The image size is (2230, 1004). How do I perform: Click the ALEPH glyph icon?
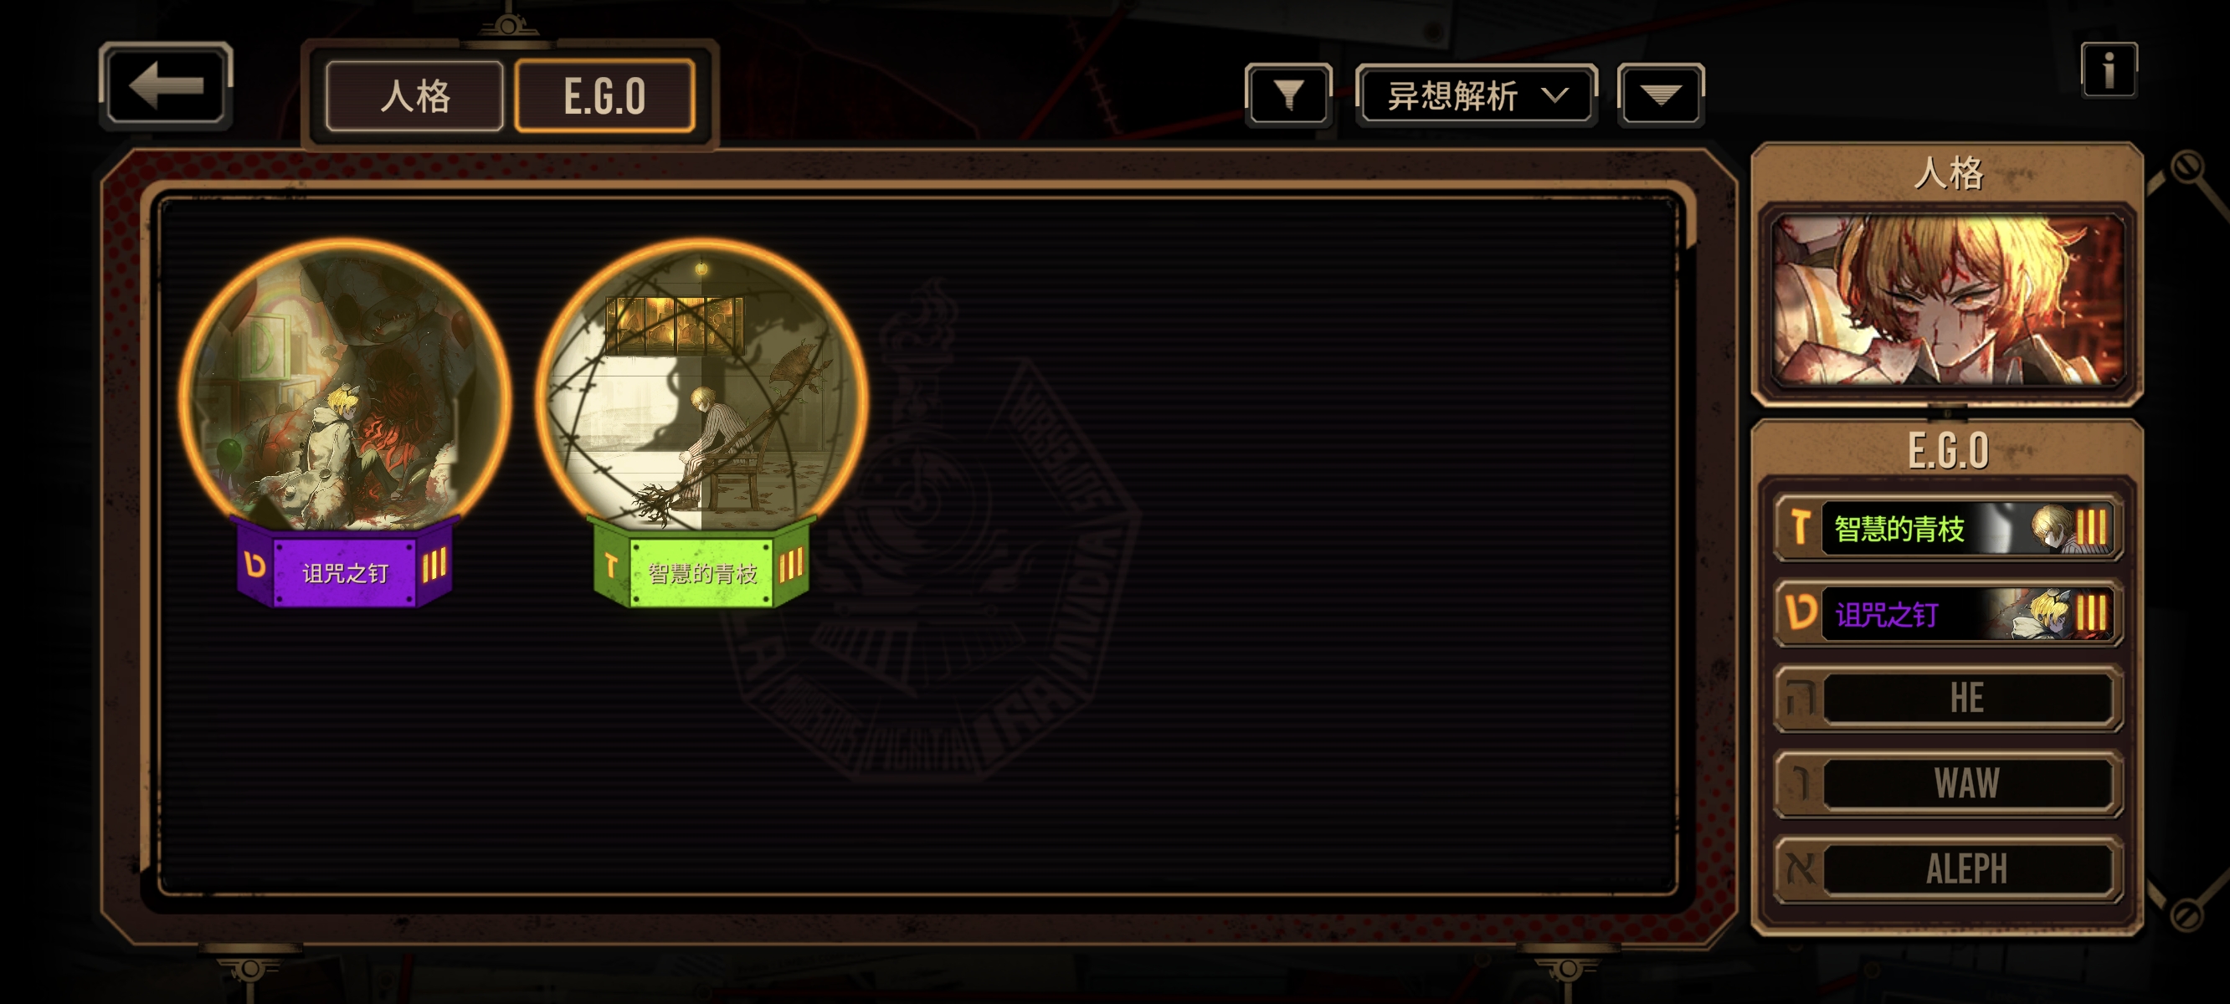[x=1801, y=869]
